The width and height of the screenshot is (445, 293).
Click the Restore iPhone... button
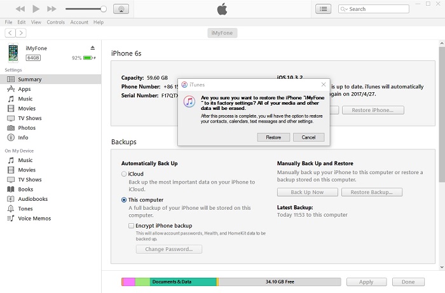(373, 110)
